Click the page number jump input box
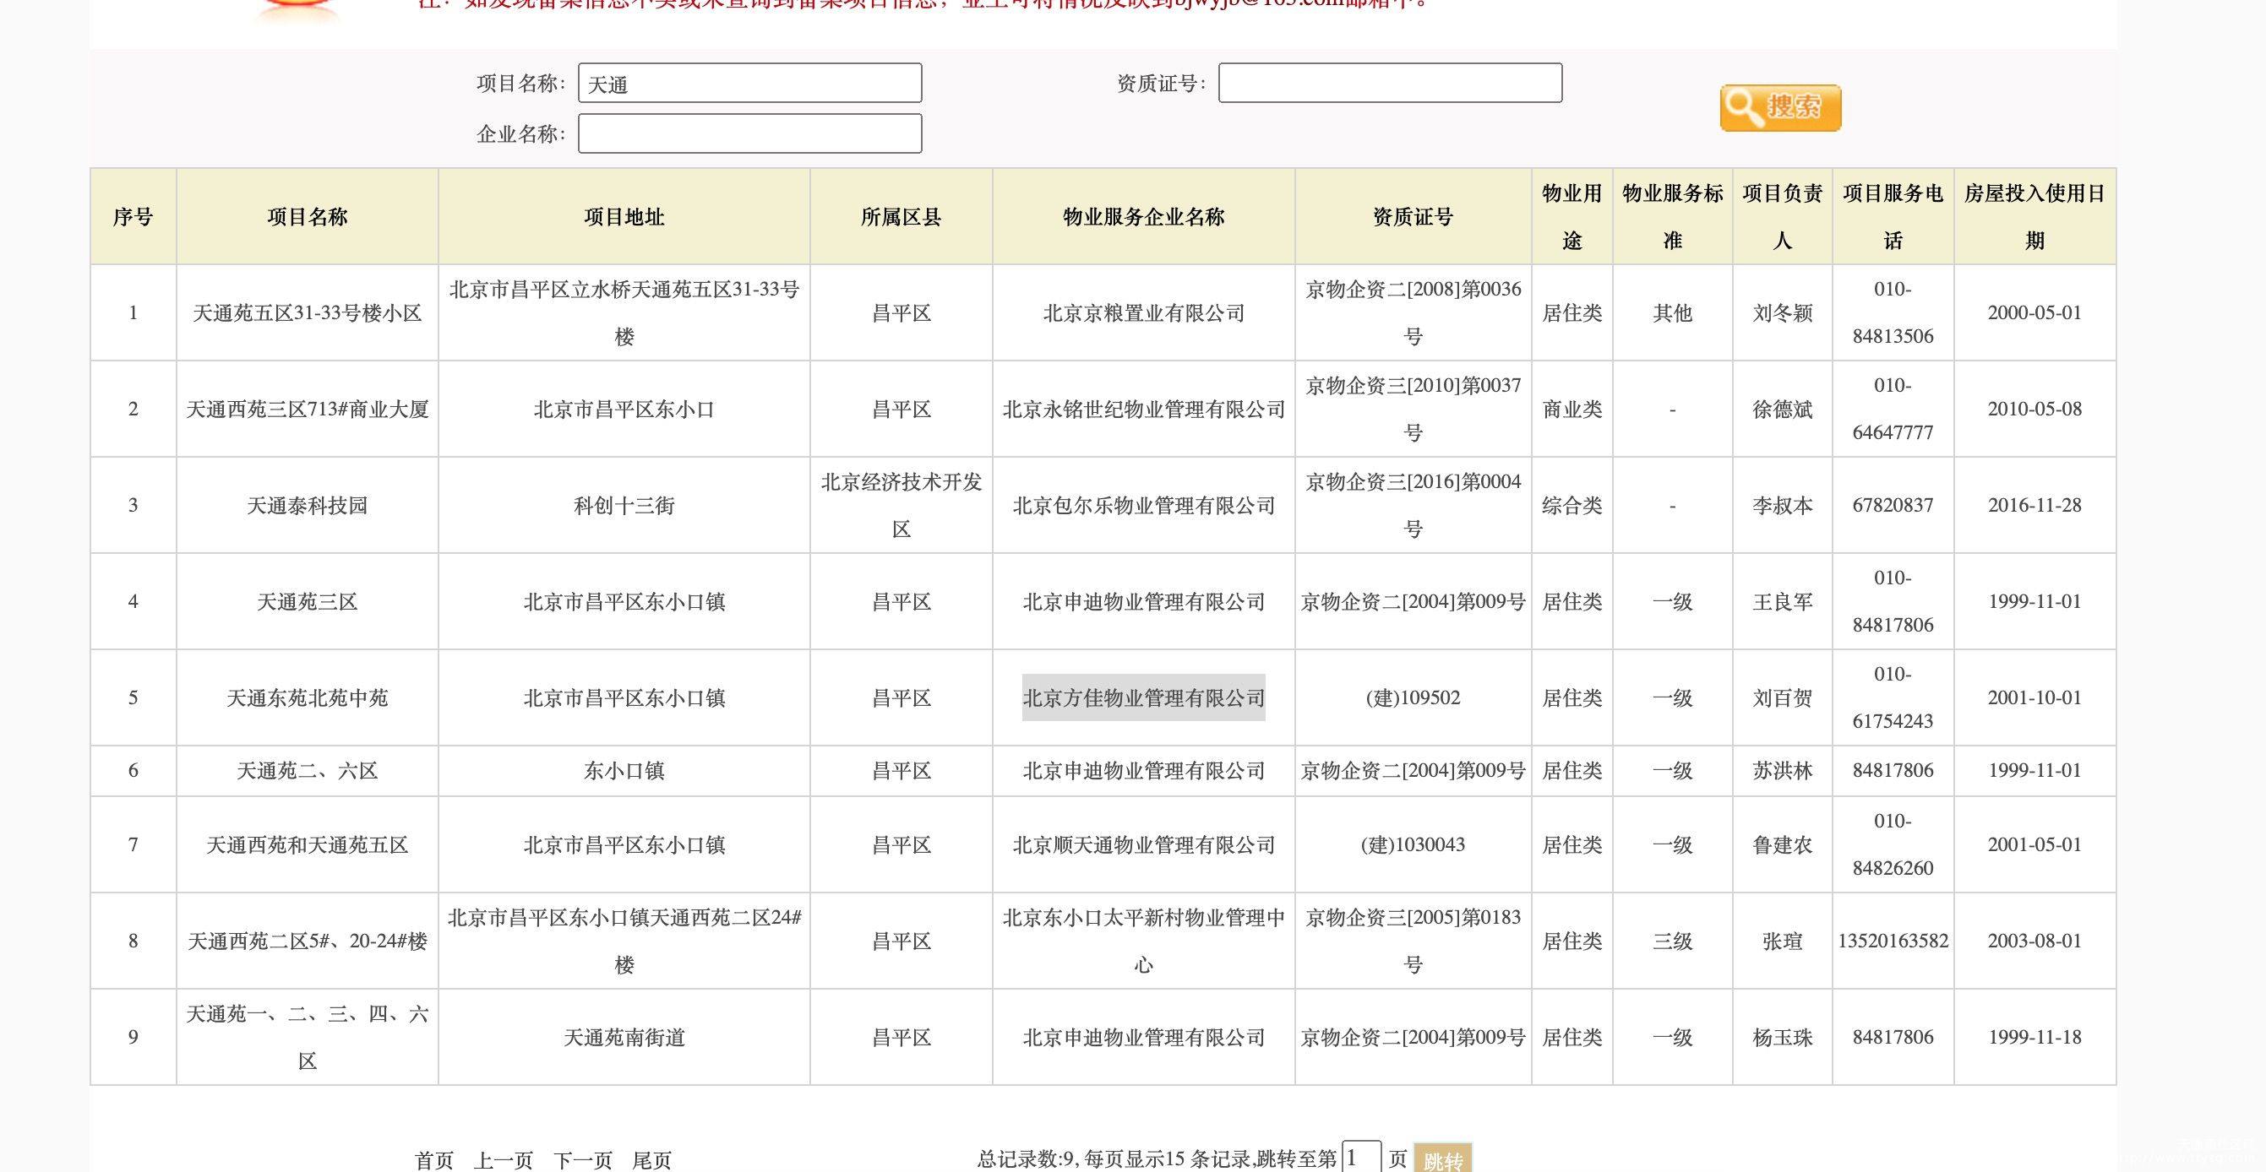The image size is (2266, 1172). coord(1362,1158)
